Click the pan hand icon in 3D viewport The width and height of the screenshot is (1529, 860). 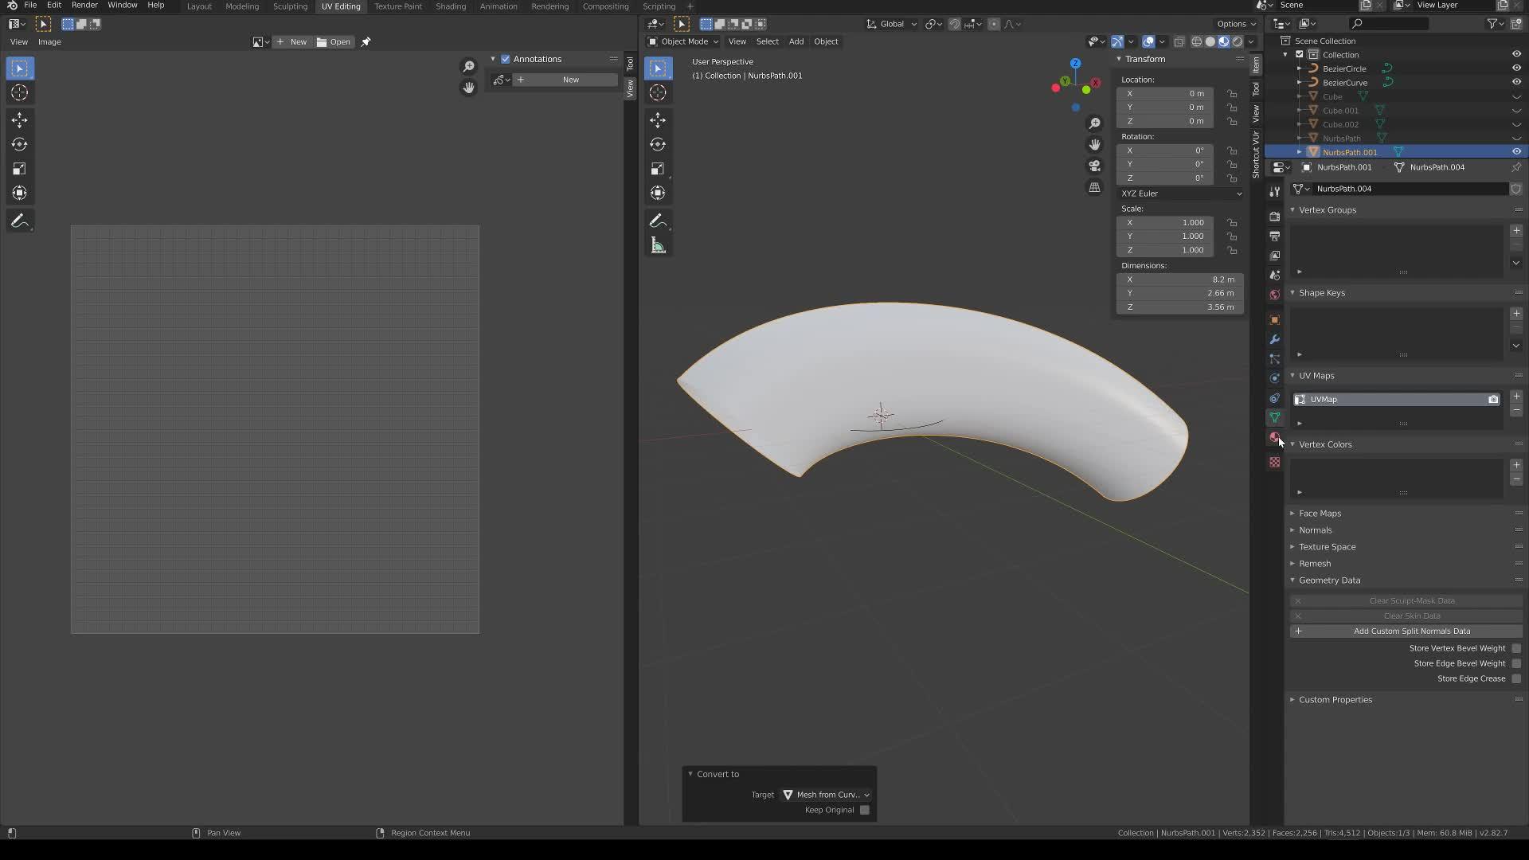1095,144
